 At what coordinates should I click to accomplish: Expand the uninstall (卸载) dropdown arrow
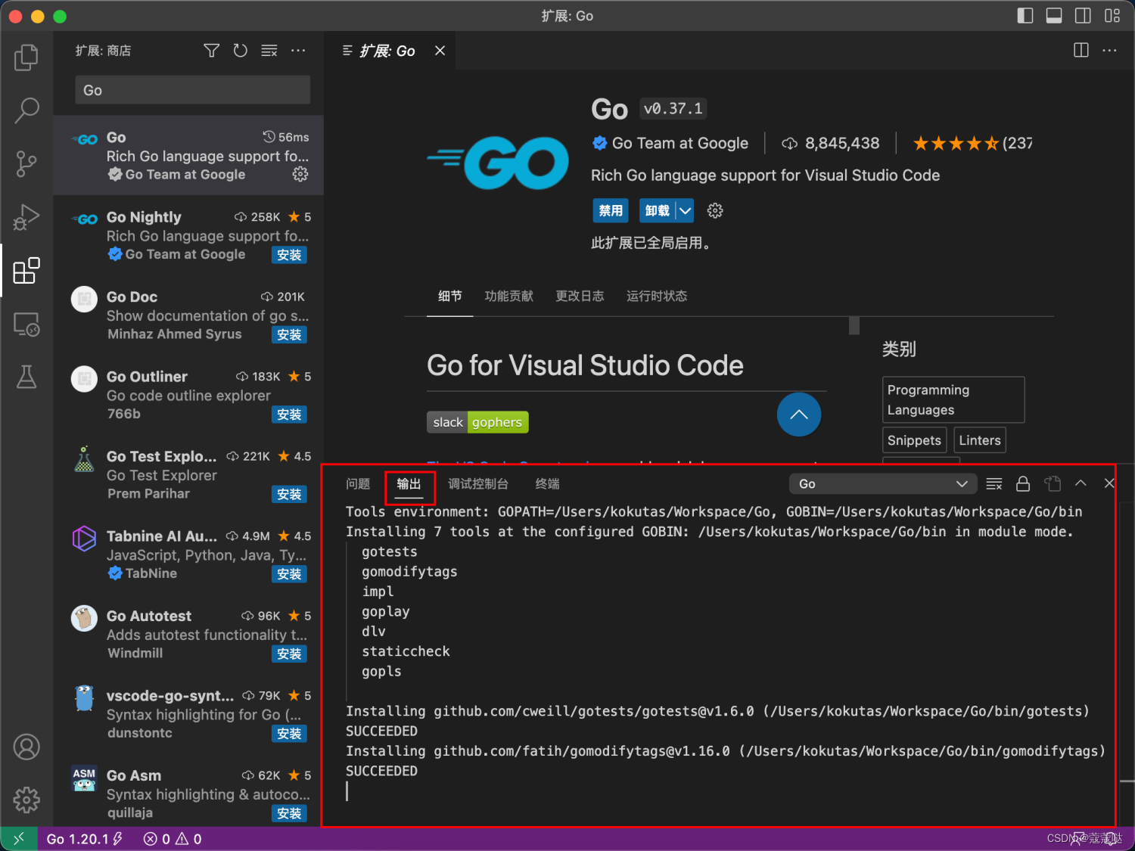point(685,210)
